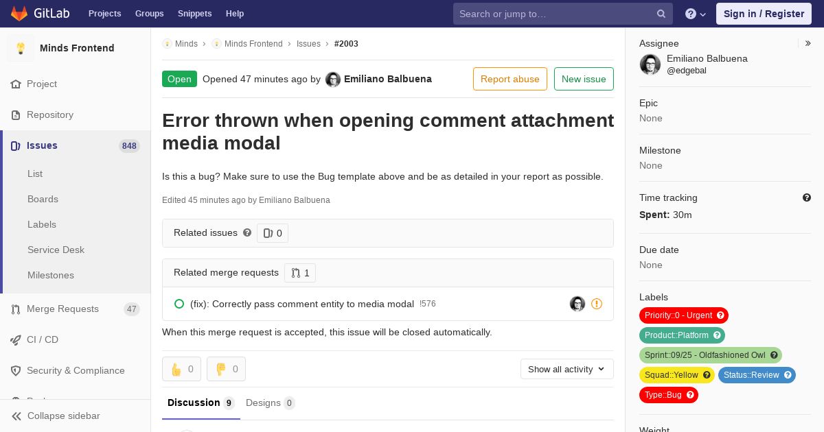Click the related merge requests count badge

[300, 273]
